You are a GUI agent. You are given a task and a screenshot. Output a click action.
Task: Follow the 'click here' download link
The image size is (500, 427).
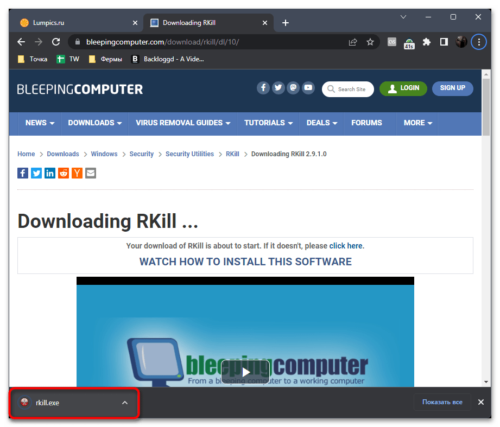346,246
